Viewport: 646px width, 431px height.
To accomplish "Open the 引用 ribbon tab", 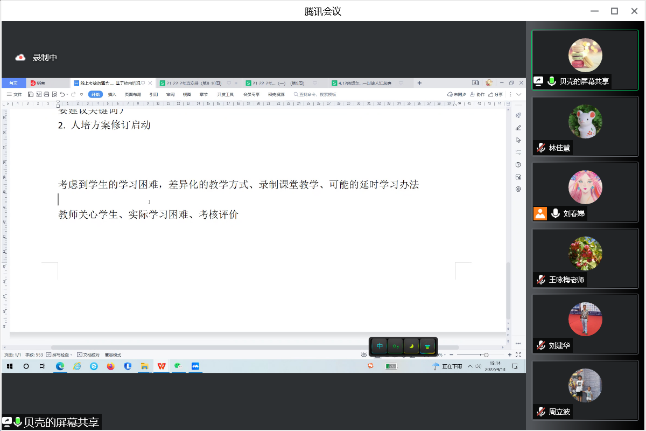I will [154, 94].
